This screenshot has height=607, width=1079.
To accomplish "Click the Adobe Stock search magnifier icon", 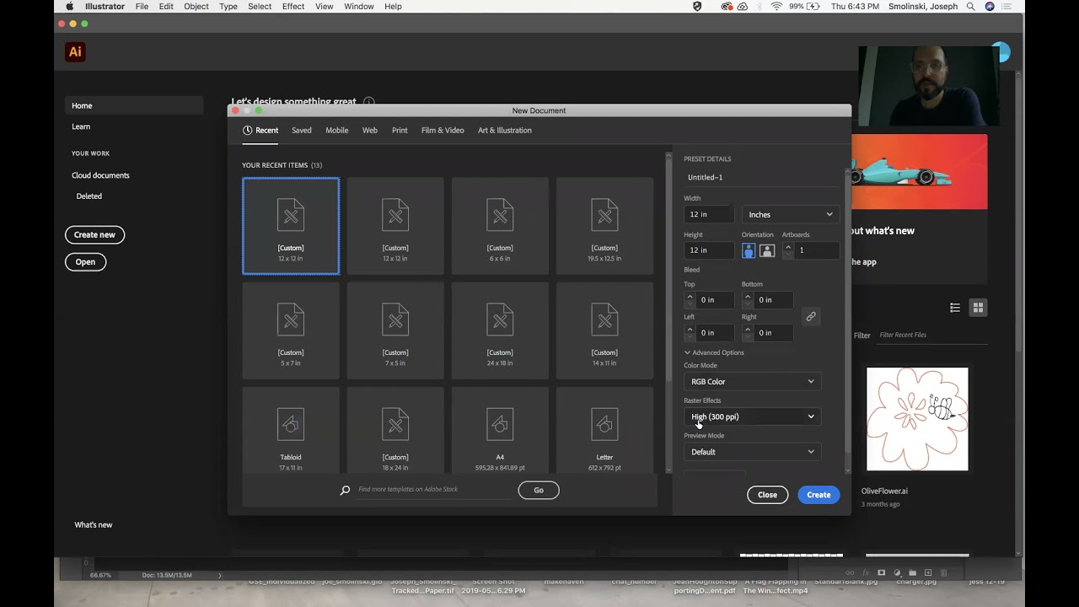I will click(x=345, y=490).
